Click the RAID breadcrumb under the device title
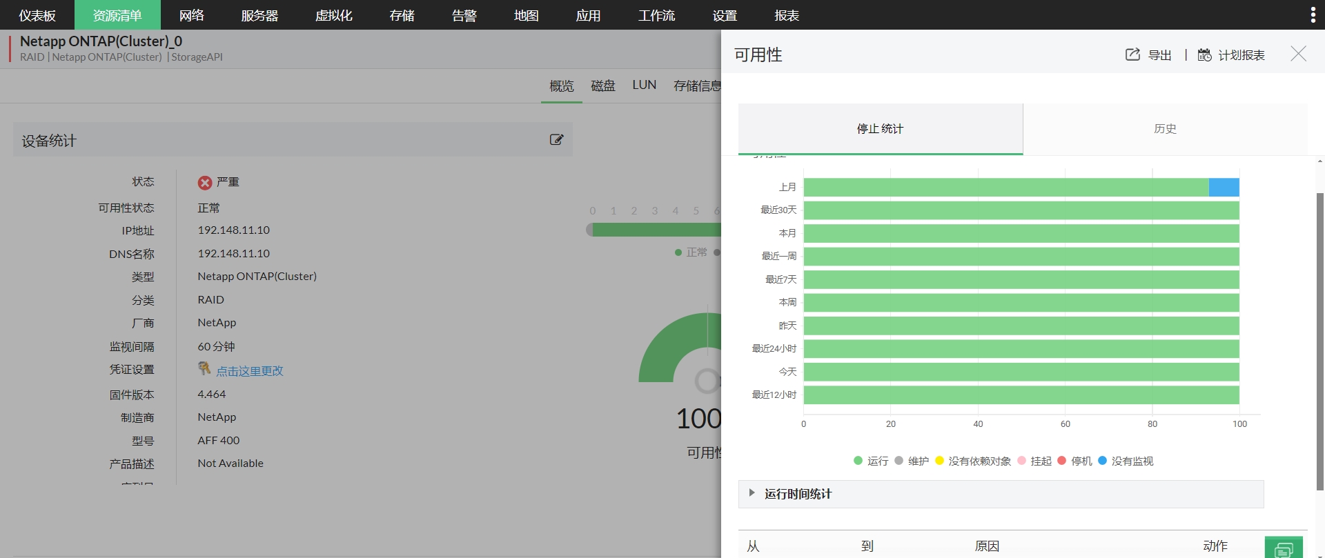The height and width of the screenshot is (558, 1325). [32, 57]
